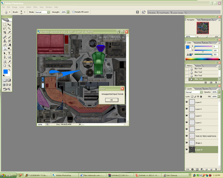Switch to the Channels tab
Viewport: 223px width, 178px height.
pyautogui.click(x=198, y=89)
